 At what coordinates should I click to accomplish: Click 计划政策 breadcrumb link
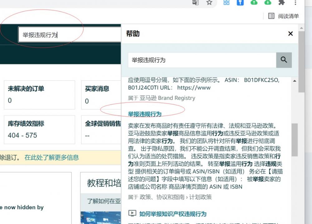[200, 197]
